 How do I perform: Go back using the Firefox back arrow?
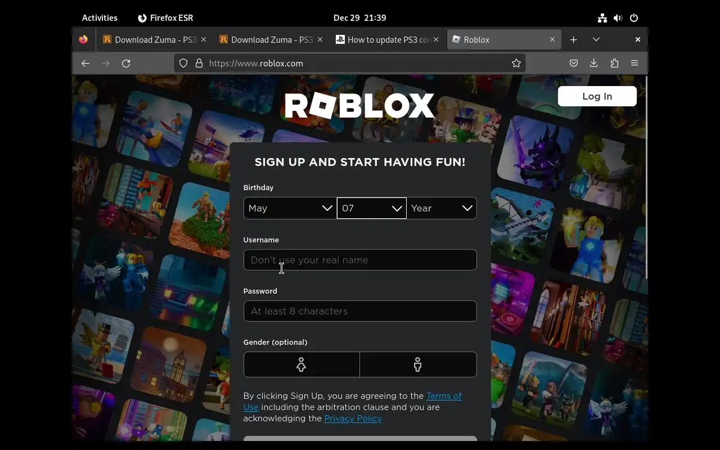click(x=85, y=64)
